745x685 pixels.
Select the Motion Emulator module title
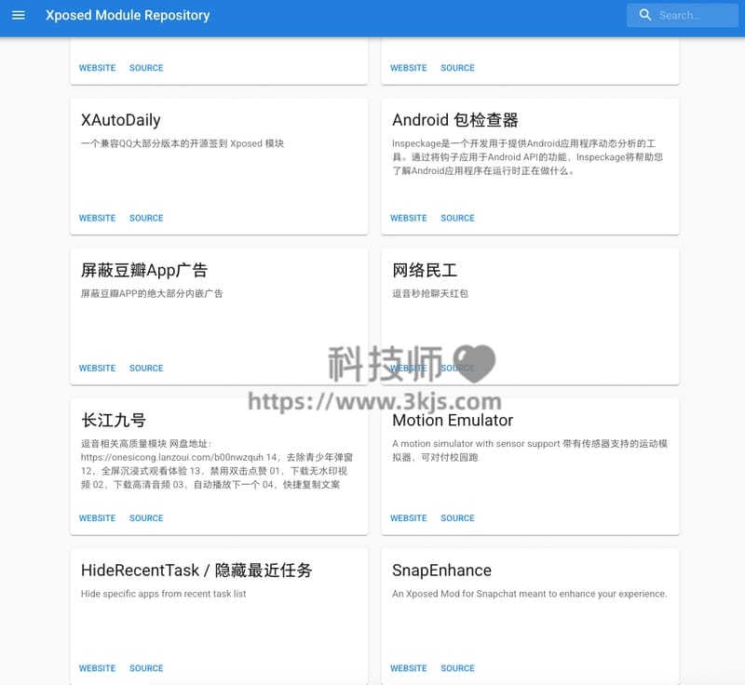point(453,420)
